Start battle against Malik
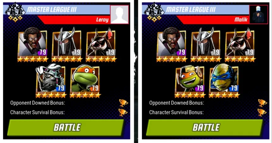This screenshot has height=143, width=272. coord(205,127)
